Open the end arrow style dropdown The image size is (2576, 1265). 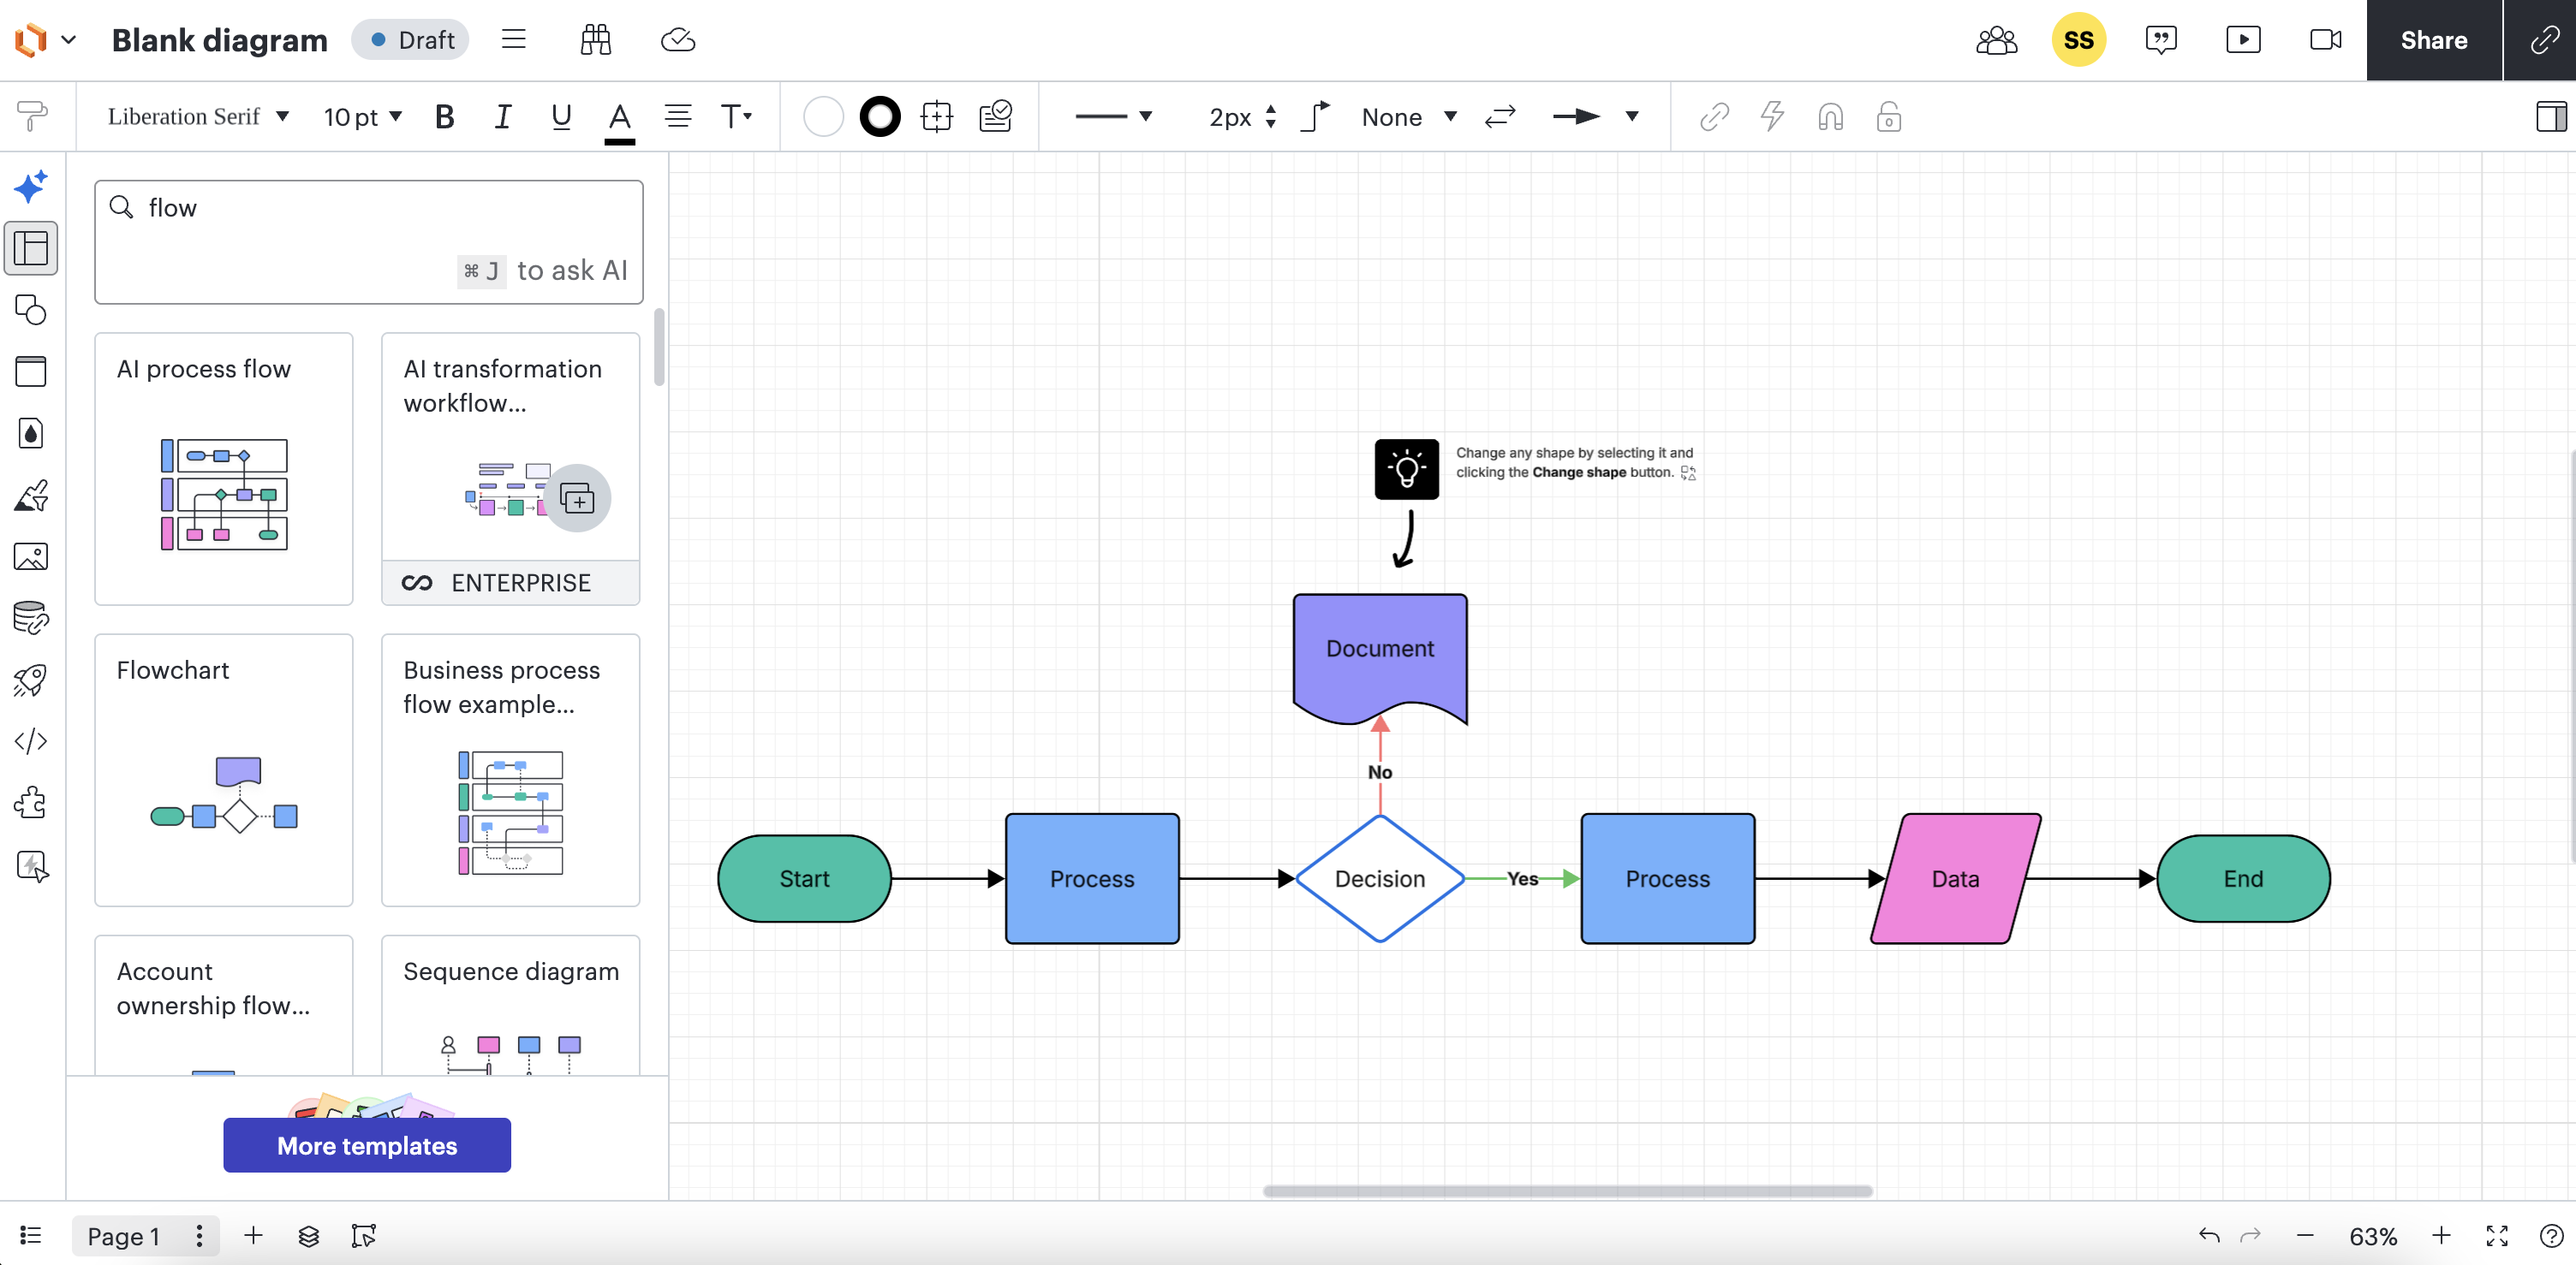pyautogui.click(x=1595, y=117)
